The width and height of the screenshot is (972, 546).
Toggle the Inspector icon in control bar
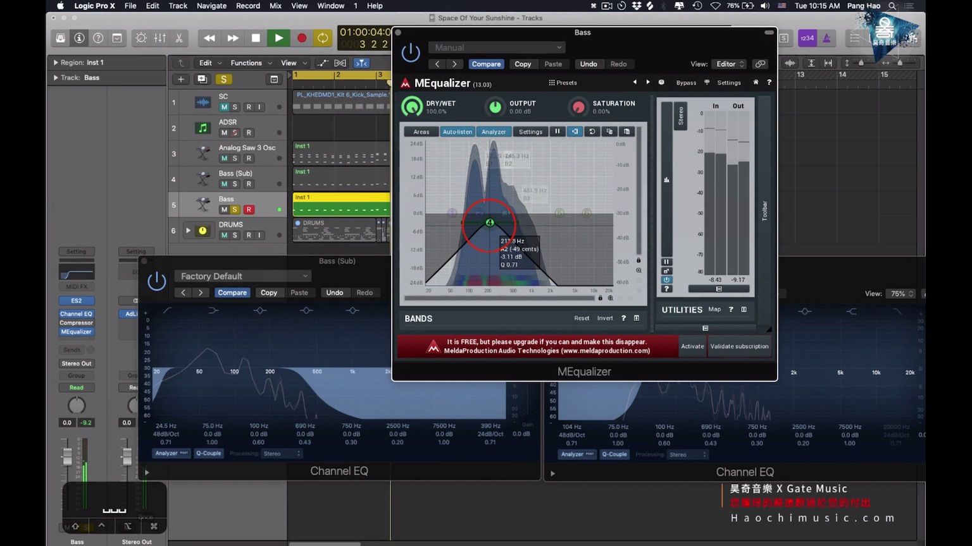(79, 38)
